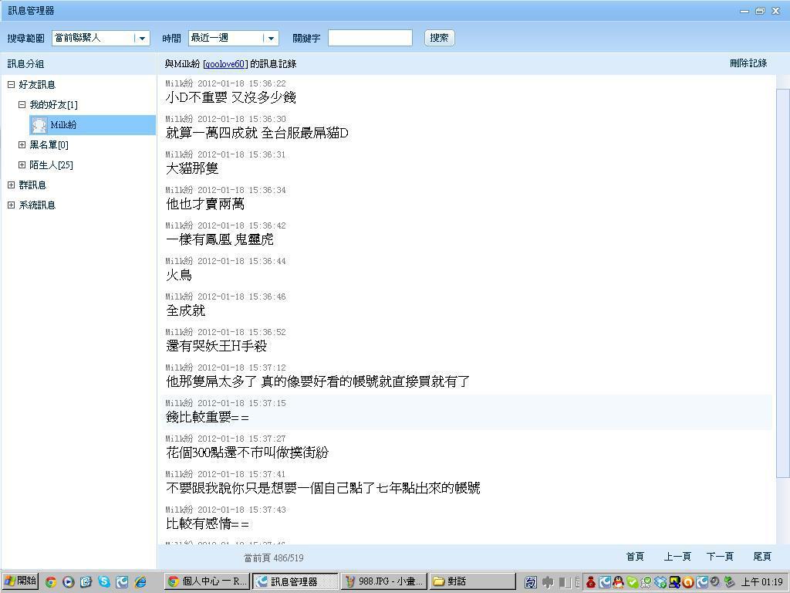Open the 搜尋範圍 dropdown list

142,39
